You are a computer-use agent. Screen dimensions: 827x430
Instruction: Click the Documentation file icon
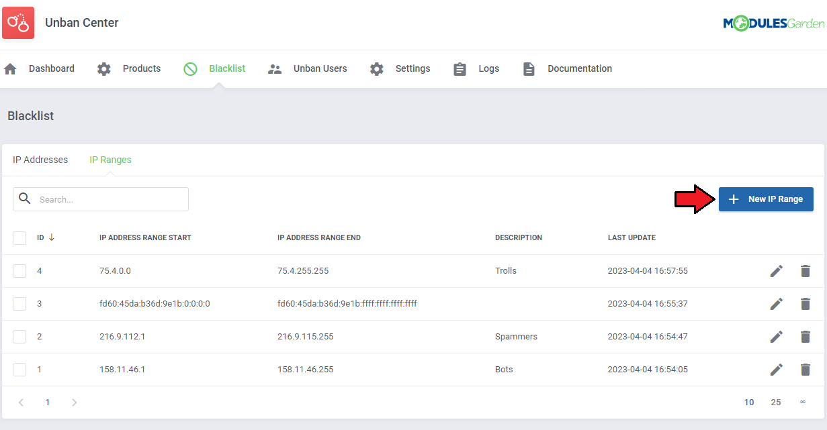[529, 69]
